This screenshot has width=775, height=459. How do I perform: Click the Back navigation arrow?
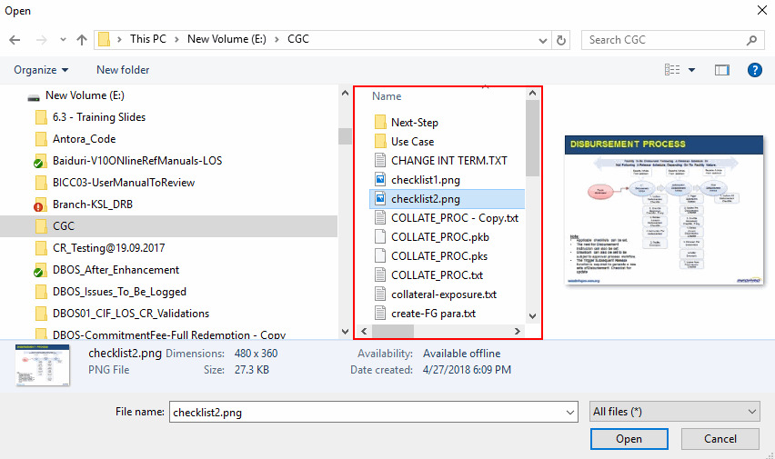(x=15, y=40)
